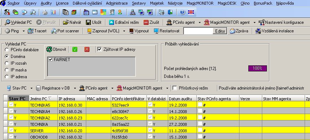The image size is (310, 140).
Task: Click the Vyhledat PC button
Action: 19,22
